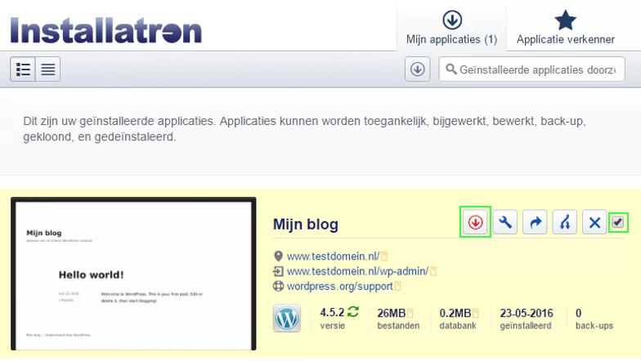Open the Mijn applicaties (1) tab
The image size is (641, 361).
tap(451, 28)
